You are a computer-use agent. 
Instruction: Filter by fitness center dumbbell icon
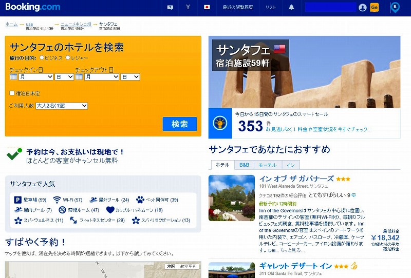[x=73, y=220]
